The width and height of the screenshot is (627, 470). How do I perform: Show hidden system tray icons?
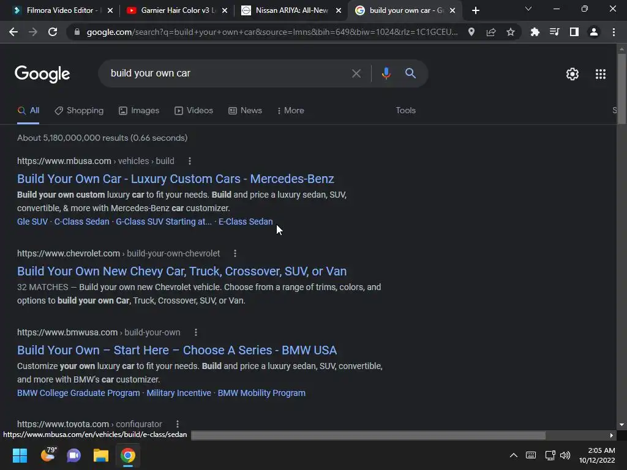tap(514, 455)
